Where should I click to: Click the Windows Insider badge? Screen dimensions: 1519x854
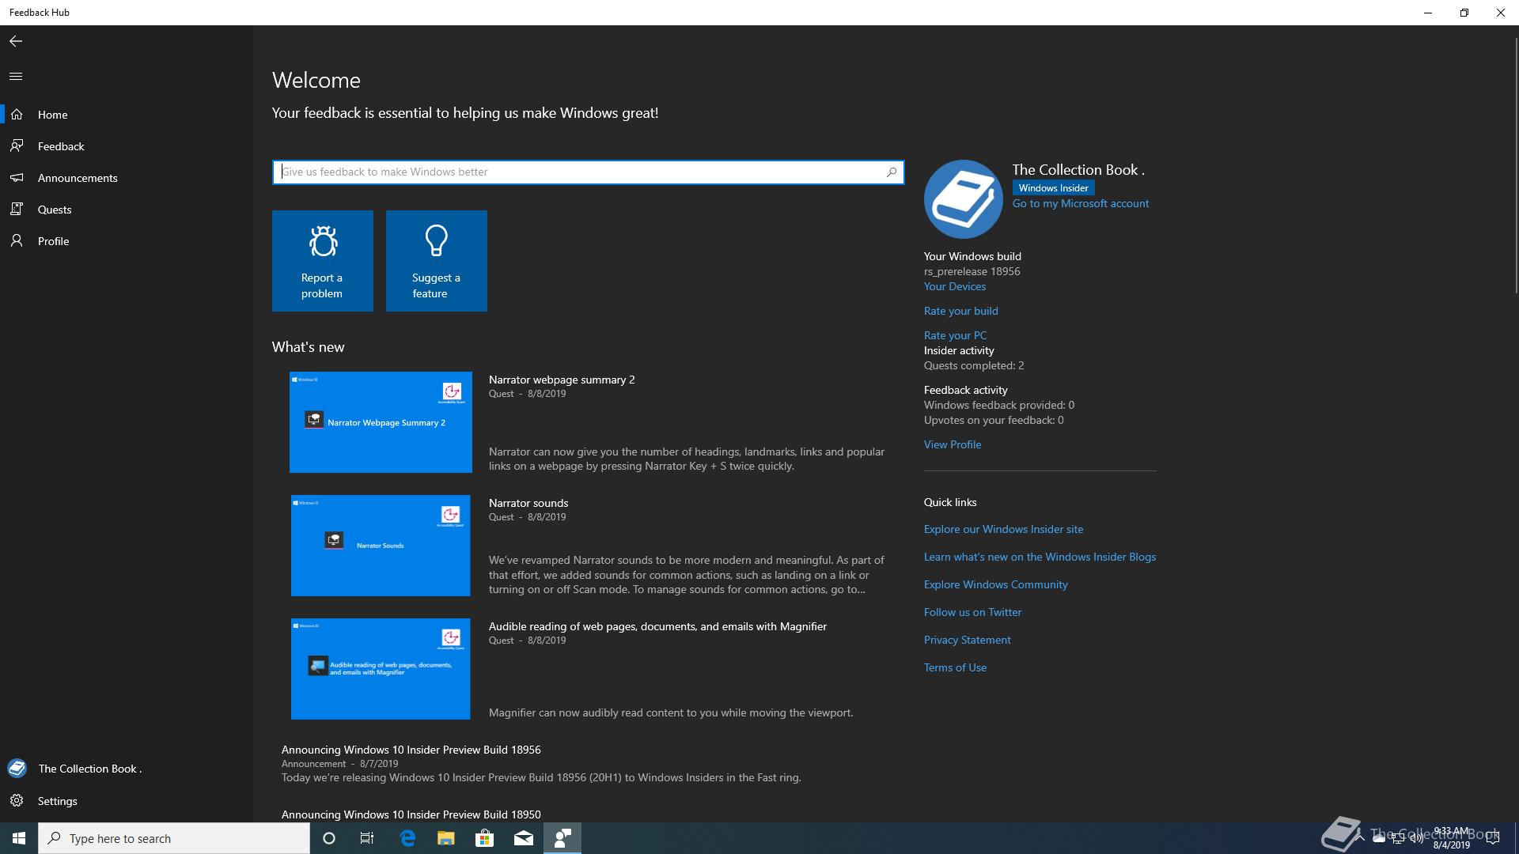[1053, 187]
